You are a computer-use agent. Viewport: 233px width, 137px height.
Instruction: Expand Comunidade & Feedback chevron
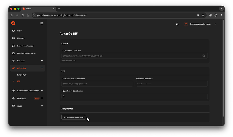point(42,91)
